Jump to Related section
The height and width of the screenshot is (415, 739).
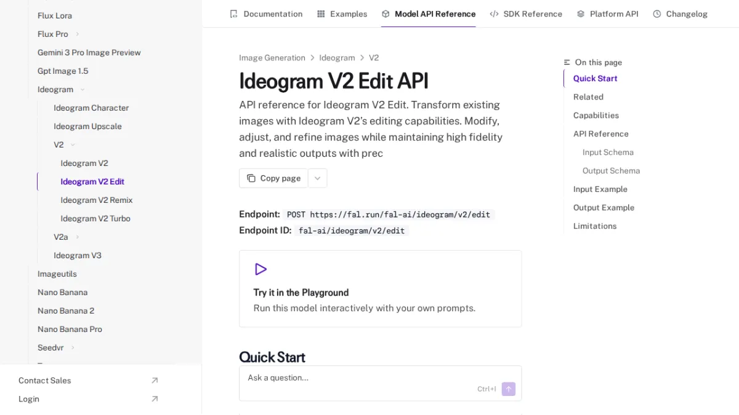click(x=588, y=97)
